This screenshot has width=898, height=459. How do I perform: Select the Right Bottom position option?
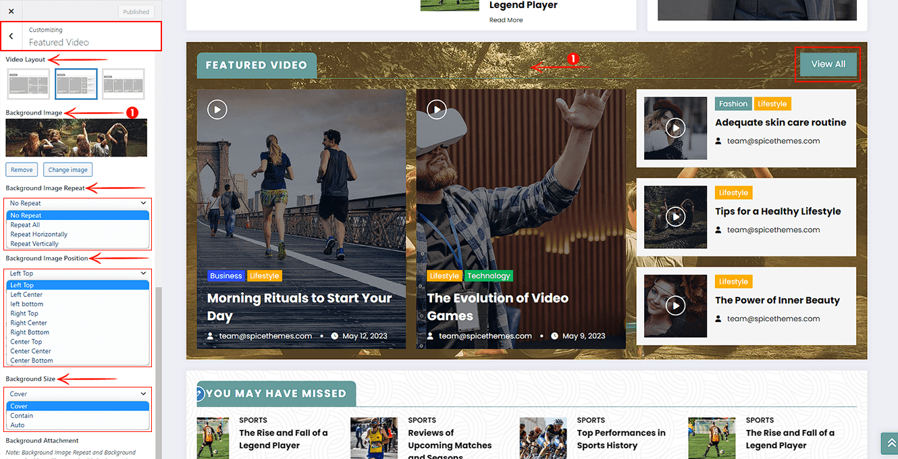78,332
